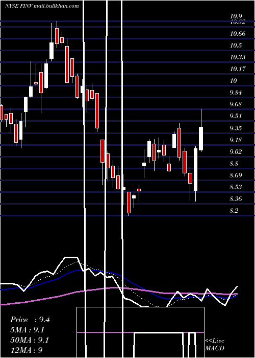Click the 9.68 price axis label
Screen dimensions: 255x358
(236, 104)
